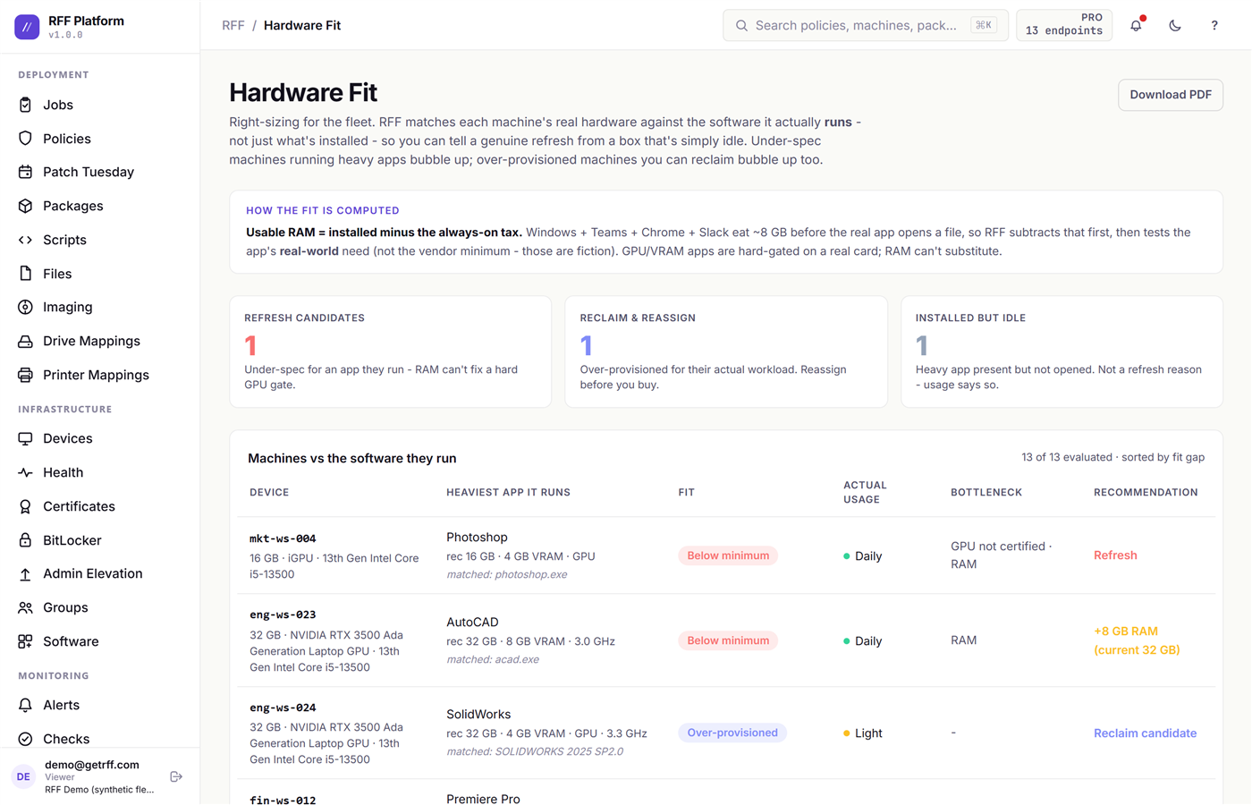Image resolution: width=1252 pixels, height=805 pixels.
Task: Go to RFF breadcrumb link
Action: (x=233, y=25)
